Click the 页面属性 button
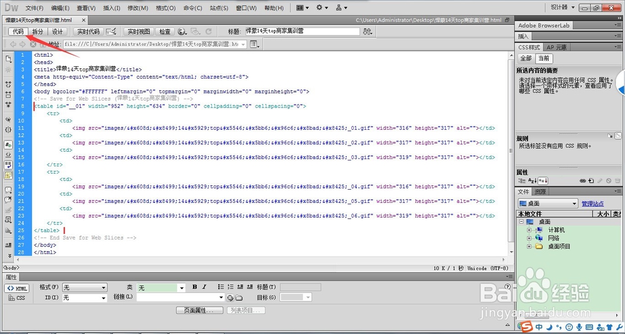Viewport: 625px width, 334px height. coord(199,310)
